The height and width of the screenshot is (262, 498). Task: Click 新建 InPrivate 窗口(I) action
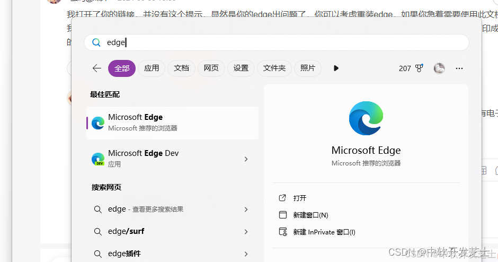324,232
